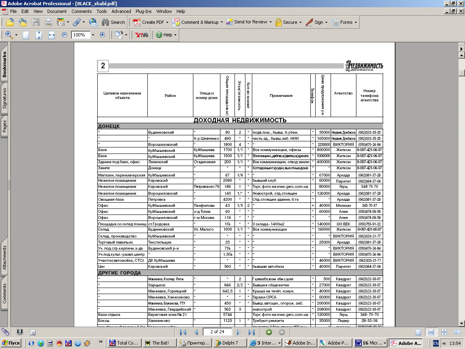This screenshot has width=465, height=349.
Task: Click the scrollbar up arrow
Action: pyautogui.click(x=461, y=55)
